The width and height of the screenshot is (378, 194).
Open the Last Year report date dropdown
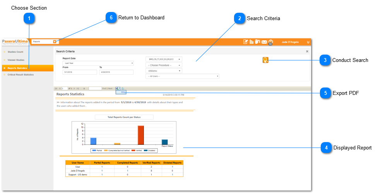[x=98, y=63]
